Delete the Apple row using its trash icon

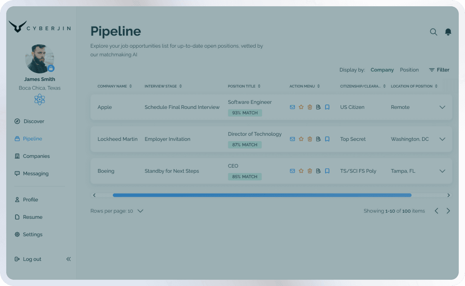(x=310, y=107)
